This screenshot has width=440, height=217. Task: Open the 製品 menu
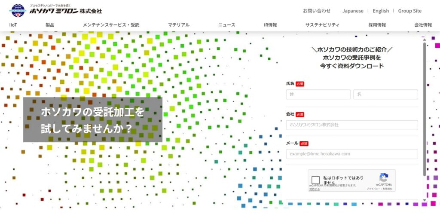[50, 24]
